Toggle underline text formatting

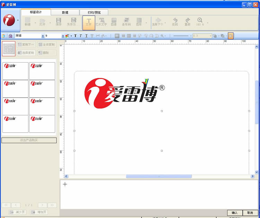(x=86, y=36)
